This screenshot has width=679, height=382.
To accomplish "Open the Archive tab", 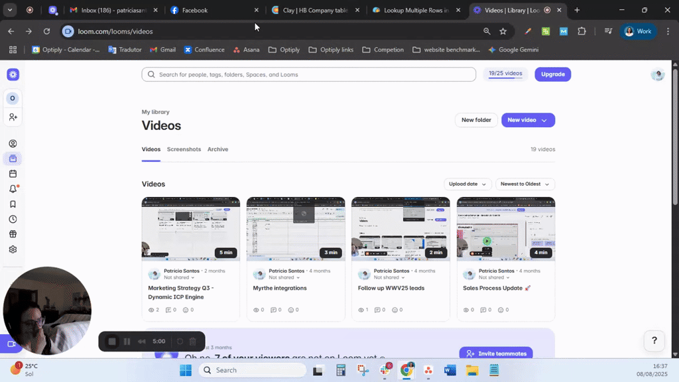I will (217, 149).
